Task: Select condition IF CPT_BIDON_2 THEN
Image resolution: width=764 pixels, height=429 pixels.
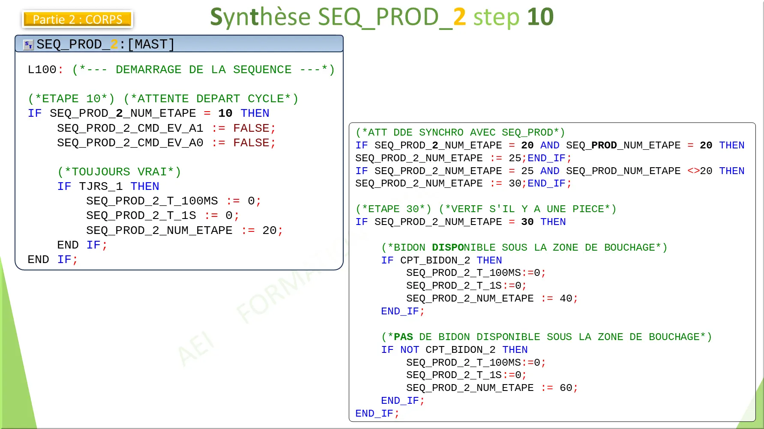Action: [x=442, y=260]
